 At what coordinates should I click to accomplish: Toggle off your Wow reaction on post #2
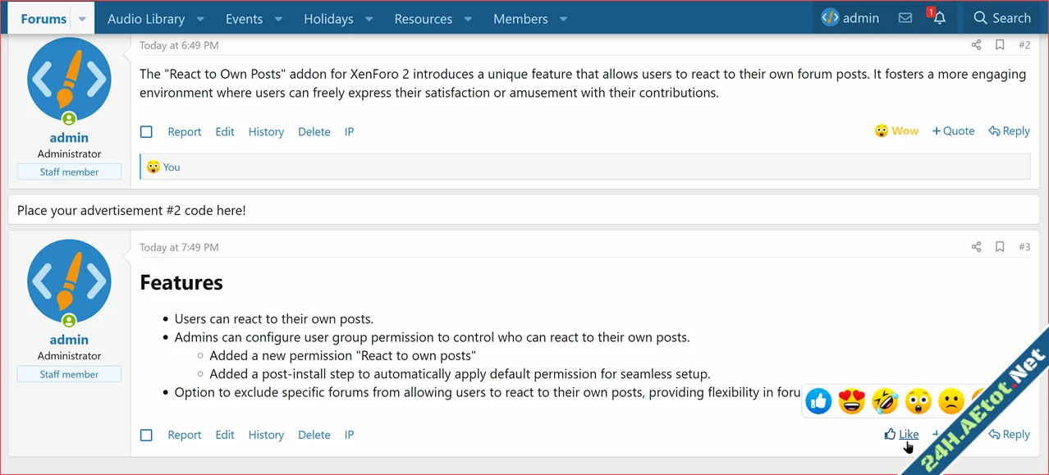(x=896, y=130)
